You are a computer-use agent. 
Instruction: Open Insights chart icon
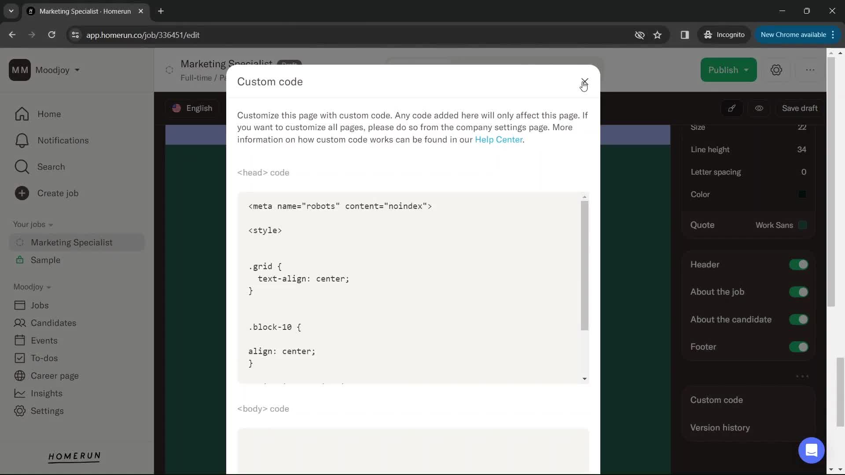coord(20,393)
